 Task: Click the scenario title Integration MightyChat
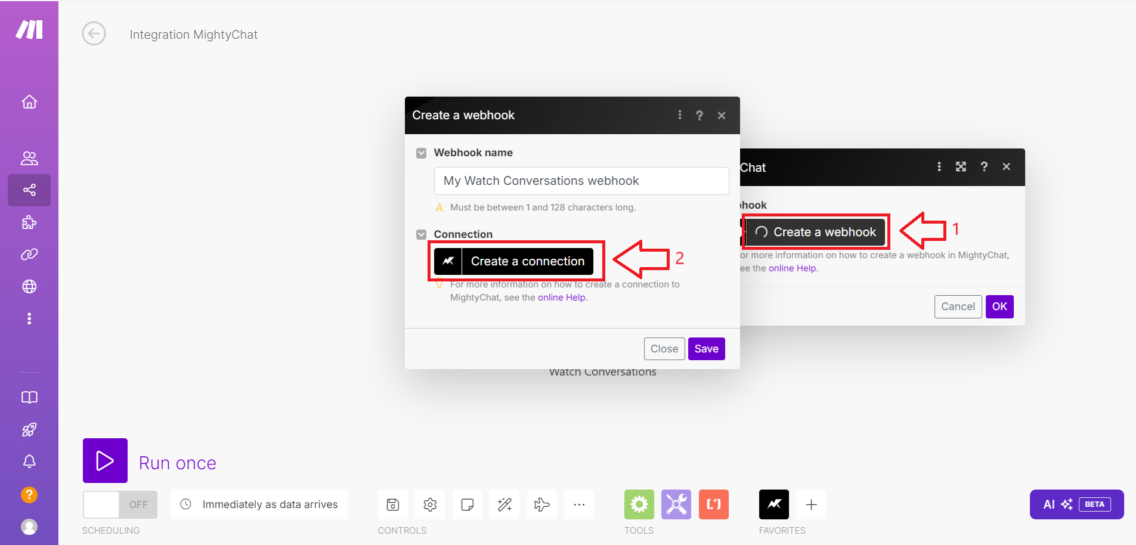pyautogui.click(x=194, y=35)
